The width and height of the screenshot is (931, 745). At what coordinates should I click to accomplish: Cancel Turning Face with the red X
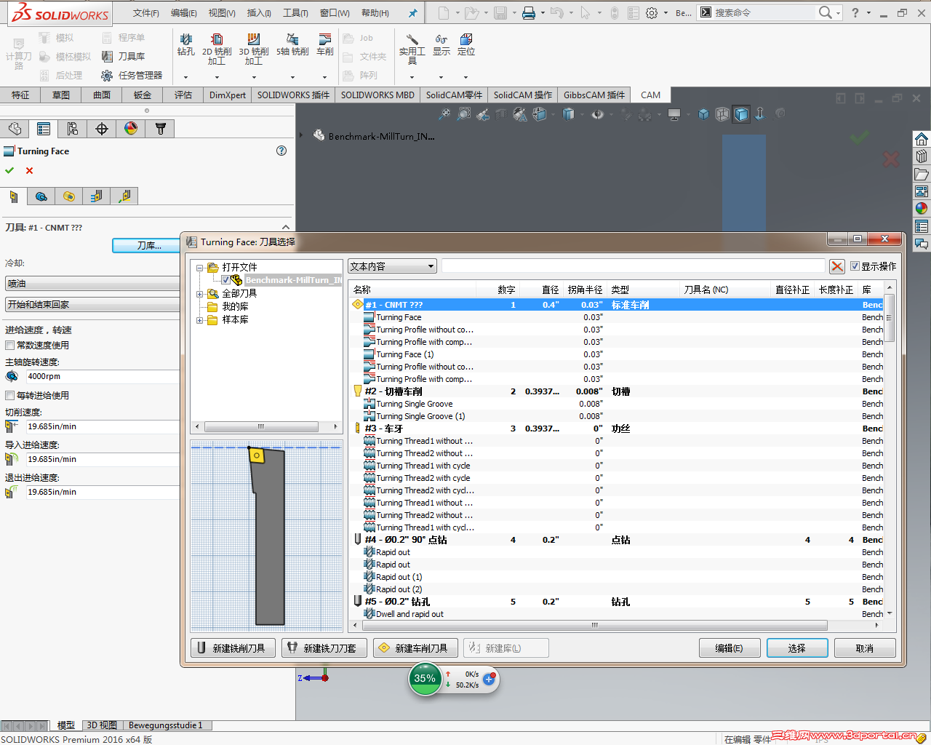[x=29, y=170]
